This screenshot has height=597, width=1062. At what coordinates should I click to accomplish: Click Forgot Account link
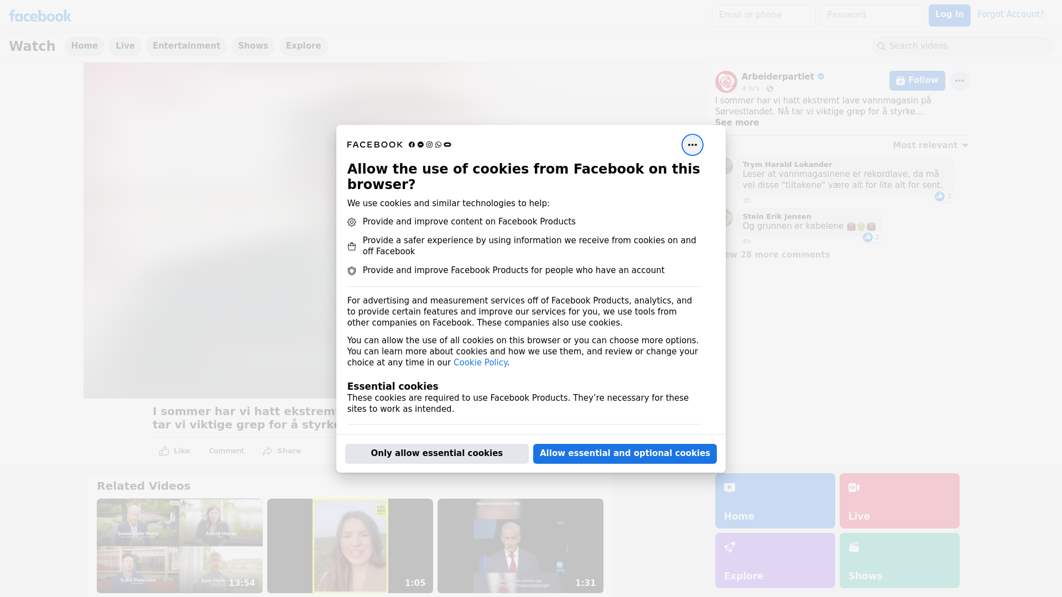click(1011, 14)
